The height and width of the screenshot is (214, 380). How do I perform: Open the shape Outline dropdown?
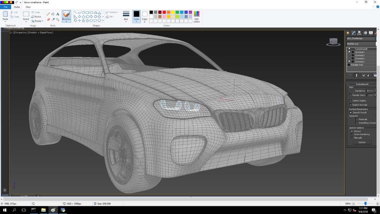(x=112, y=12)
